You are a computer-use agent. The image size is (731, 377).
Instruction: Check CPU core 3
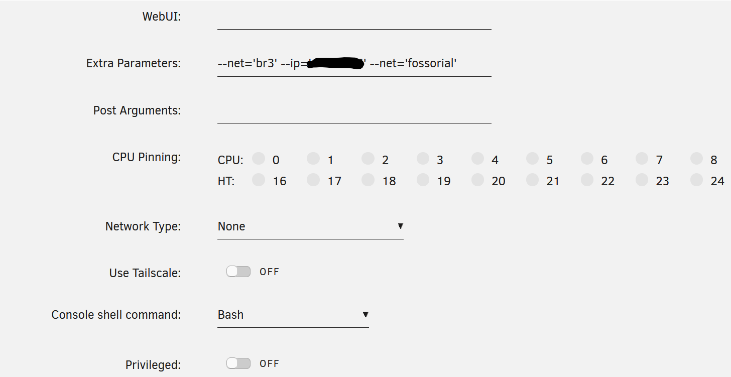423,159
